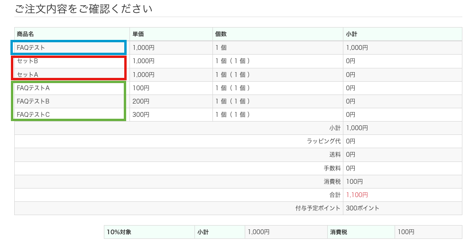Image resolution: width=470 pixels, height=246 pixels.
Task: Click the 1,000円 value in 小計 summary row
Action: (x=357, y=128)
